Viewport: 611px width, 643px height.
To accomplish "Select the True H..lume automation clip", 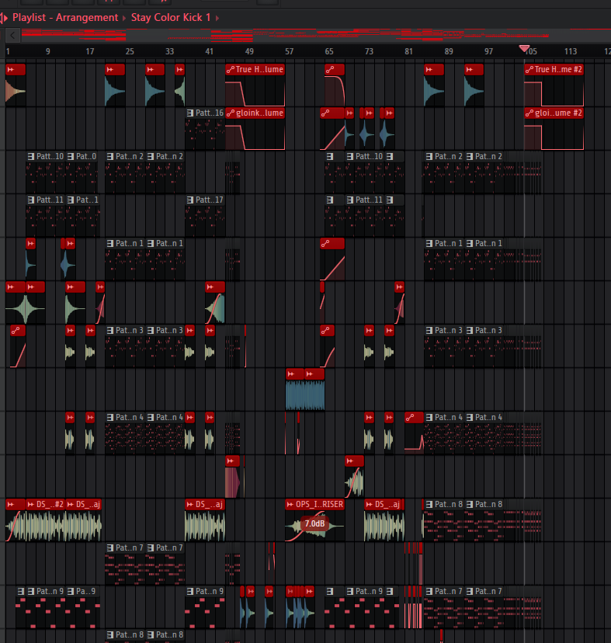I will (255, 85).
